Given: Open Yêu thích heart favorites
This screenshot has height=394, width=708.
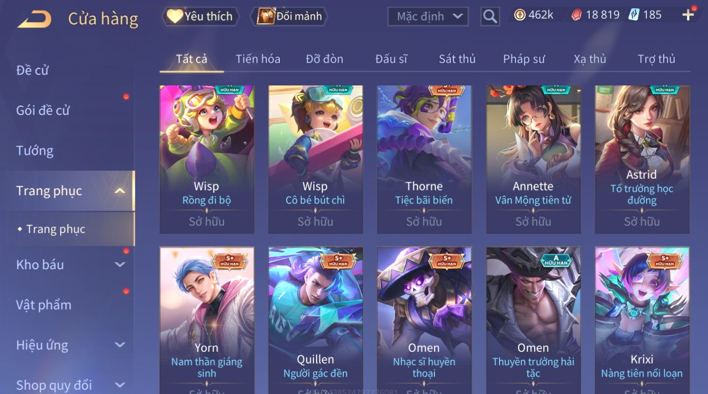Looking at the screenshot, I should (x=201, y=16).
